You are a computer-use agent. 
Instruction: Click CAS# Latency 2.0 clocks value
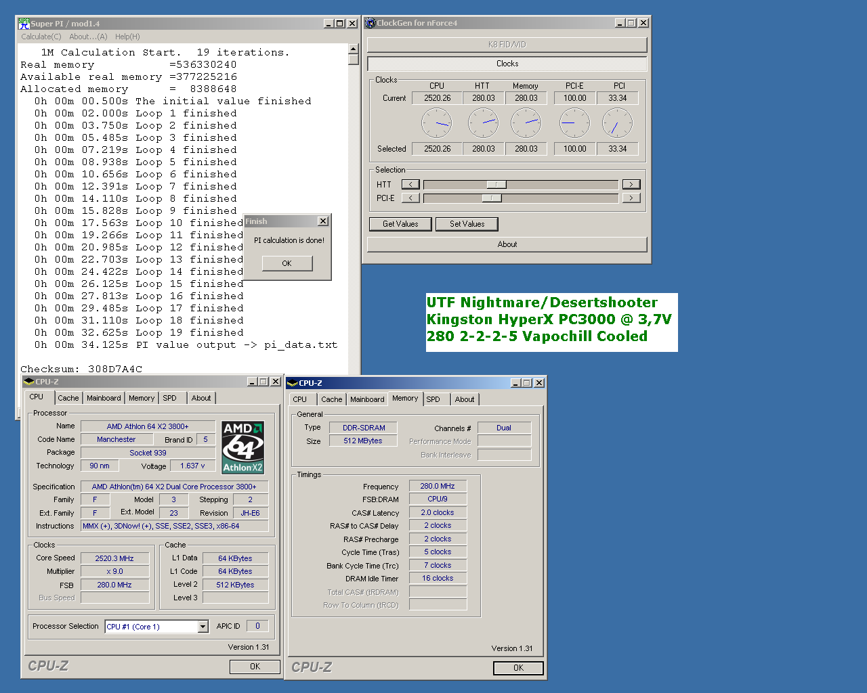[x=438, y=512]
